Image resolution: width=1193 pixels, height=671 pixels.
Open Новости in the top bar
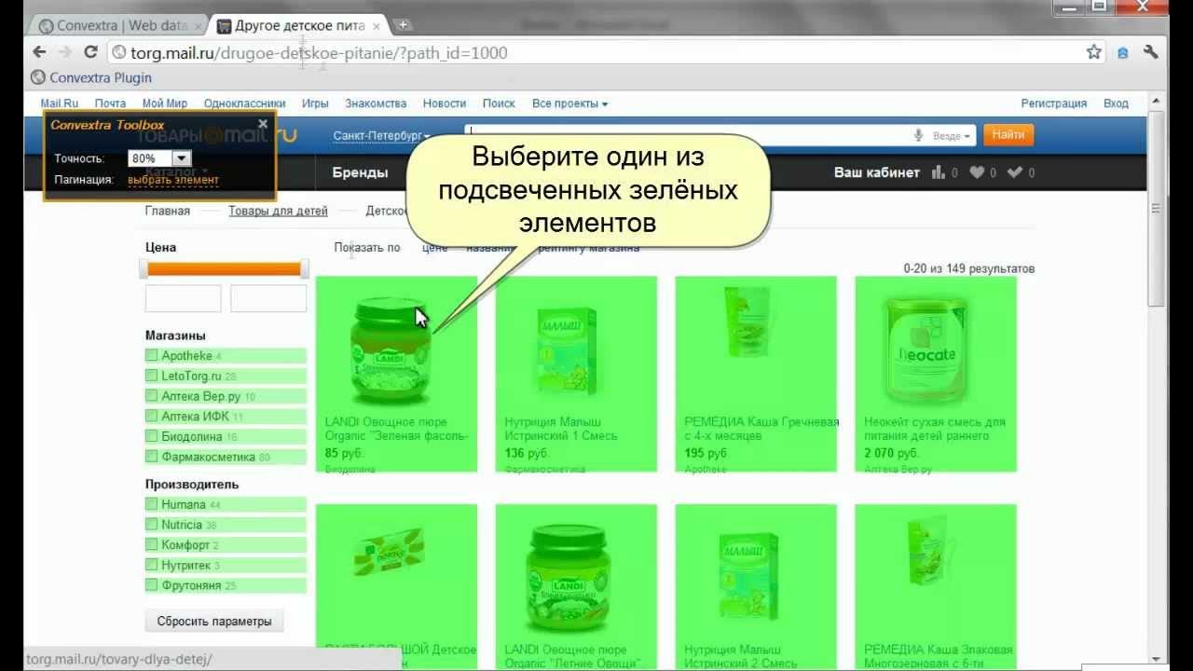[x=445, y=103]
